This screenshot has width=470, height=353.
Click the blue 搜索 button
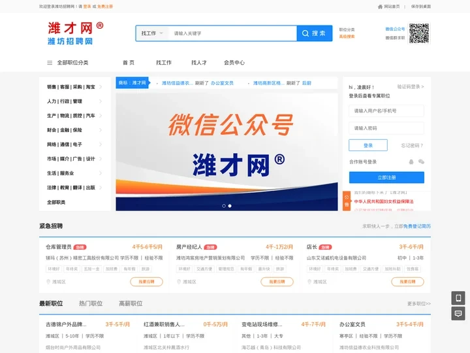click(x=315, y=33)
